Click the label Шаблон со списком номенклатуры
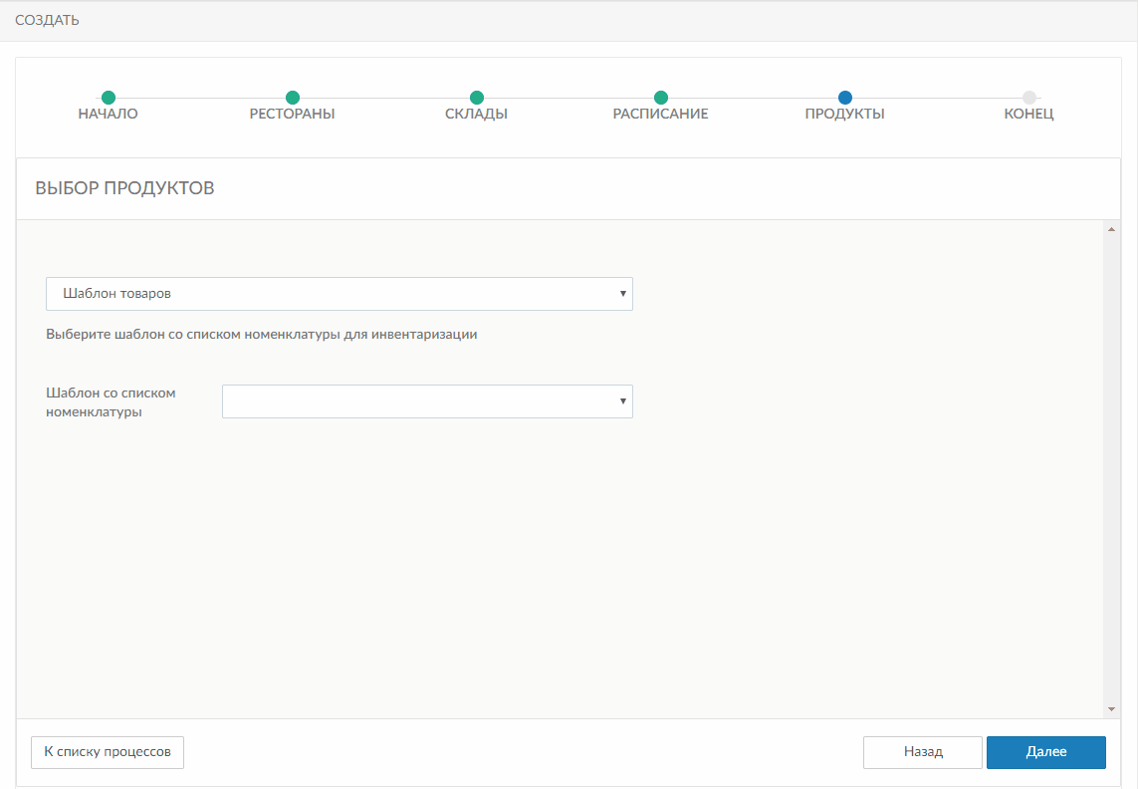The image size is (1138, 789). coord(111,401)
